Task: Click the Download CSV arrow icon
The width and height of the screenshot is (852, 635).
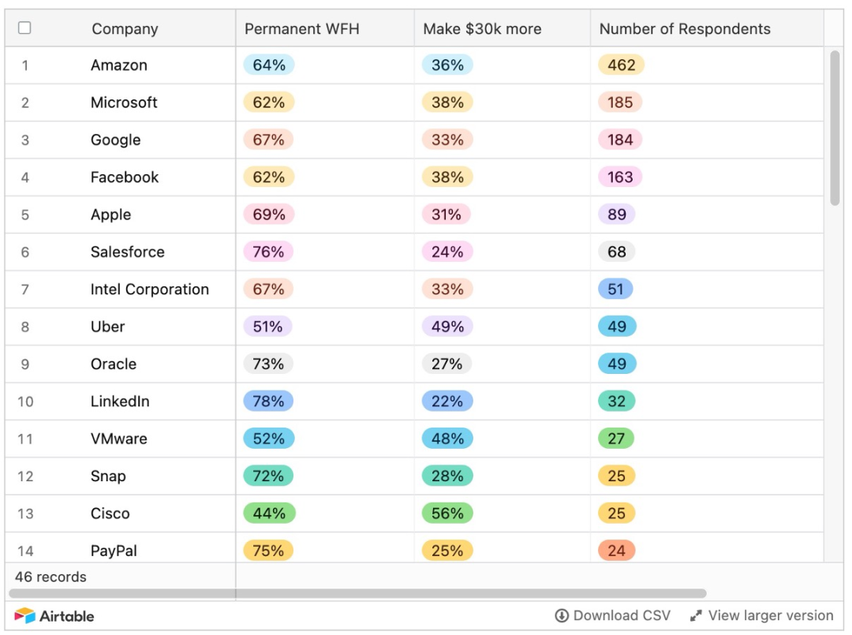Action: (x=562, y=616)
